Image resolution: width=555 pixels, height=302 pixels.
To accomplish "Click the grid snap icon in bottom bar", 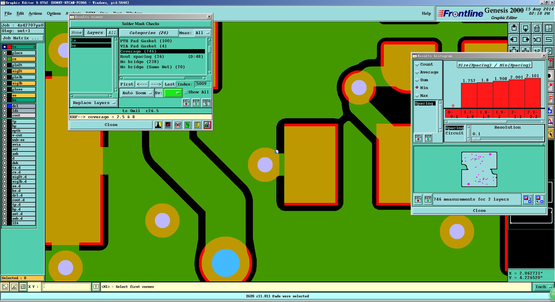I will pyautogui.click(x=23, y=287).
